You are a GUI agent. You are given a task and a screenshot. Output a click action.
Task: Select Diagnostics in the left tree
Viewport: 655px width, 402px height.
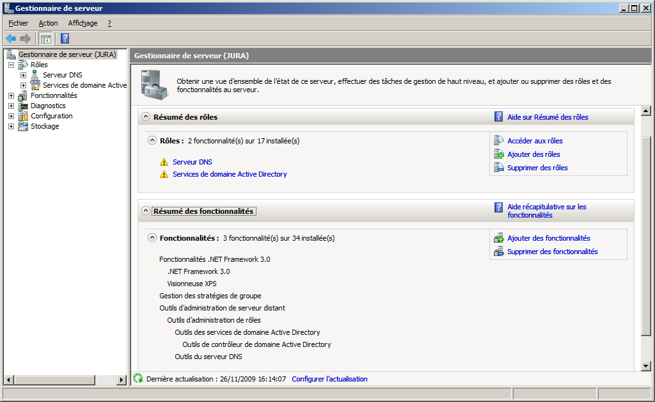[x=48, y=106]
